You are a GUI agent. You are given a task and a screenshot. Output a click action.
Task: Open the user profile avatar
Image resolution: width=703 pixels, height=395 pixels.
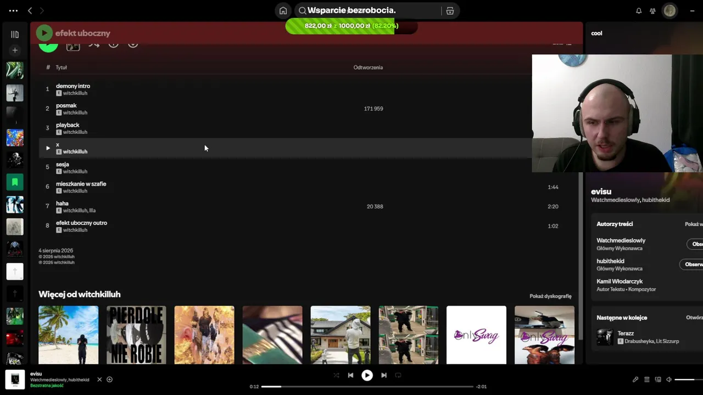pyautogui.click(x=669, y=10)
